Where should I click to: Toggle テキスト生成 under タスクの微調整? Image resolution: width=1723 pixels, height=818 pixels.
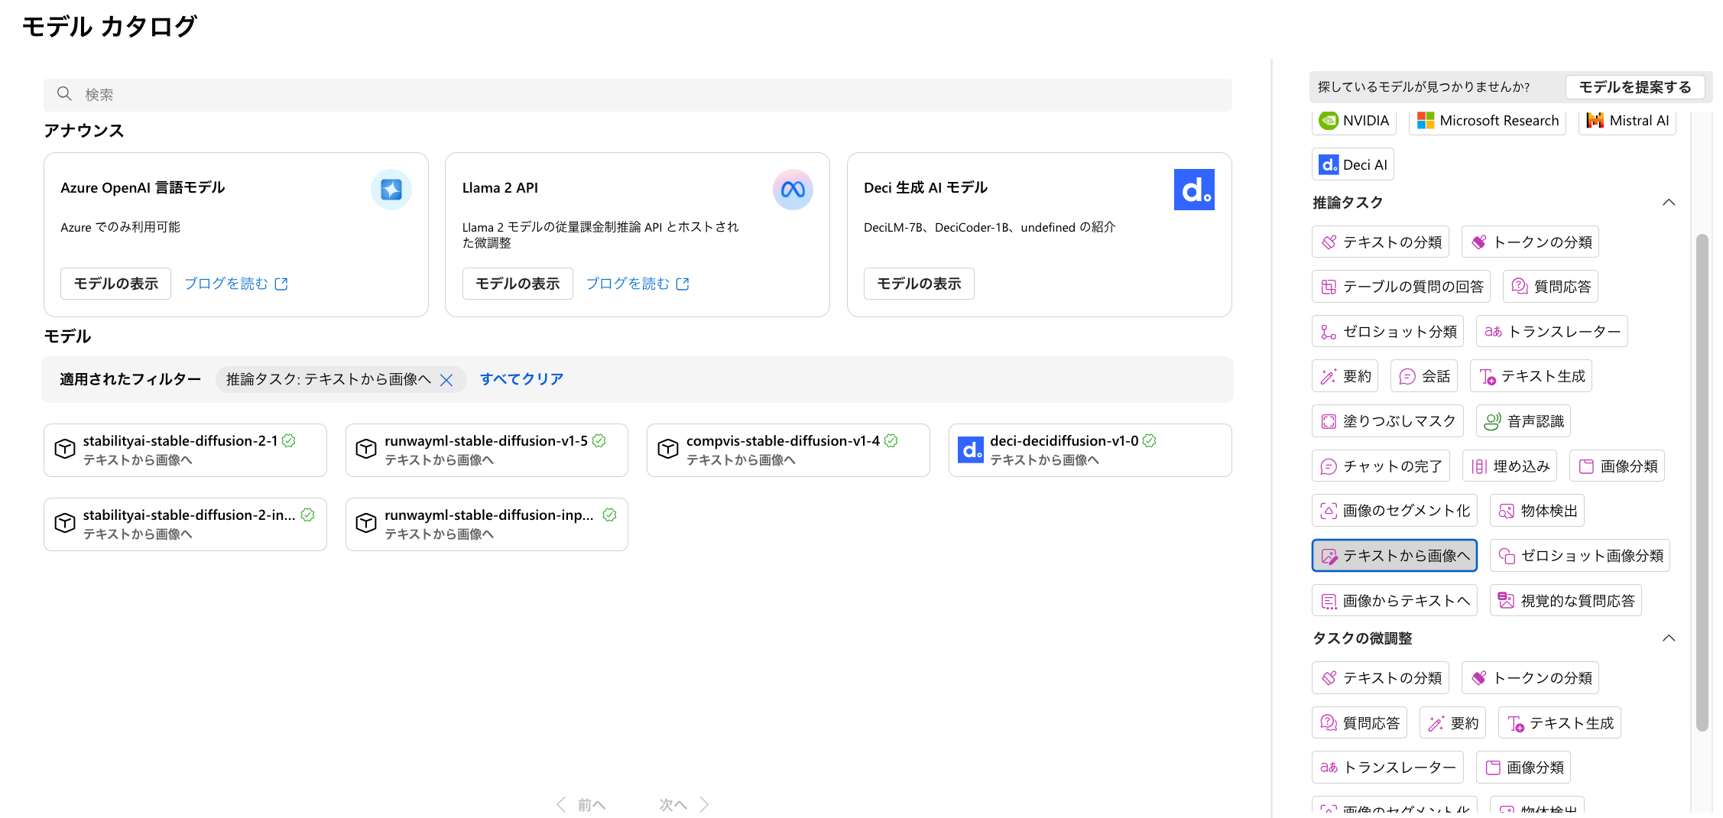(1559, 723)
